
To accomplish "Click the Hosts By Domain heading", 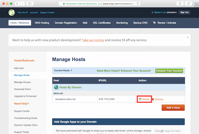I will [71, 87].
